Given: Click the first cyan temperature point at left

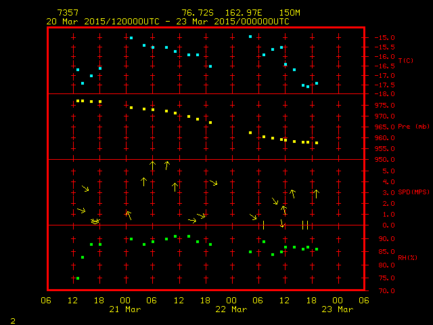Looking at the screenshot, I should tap(78, 70).
